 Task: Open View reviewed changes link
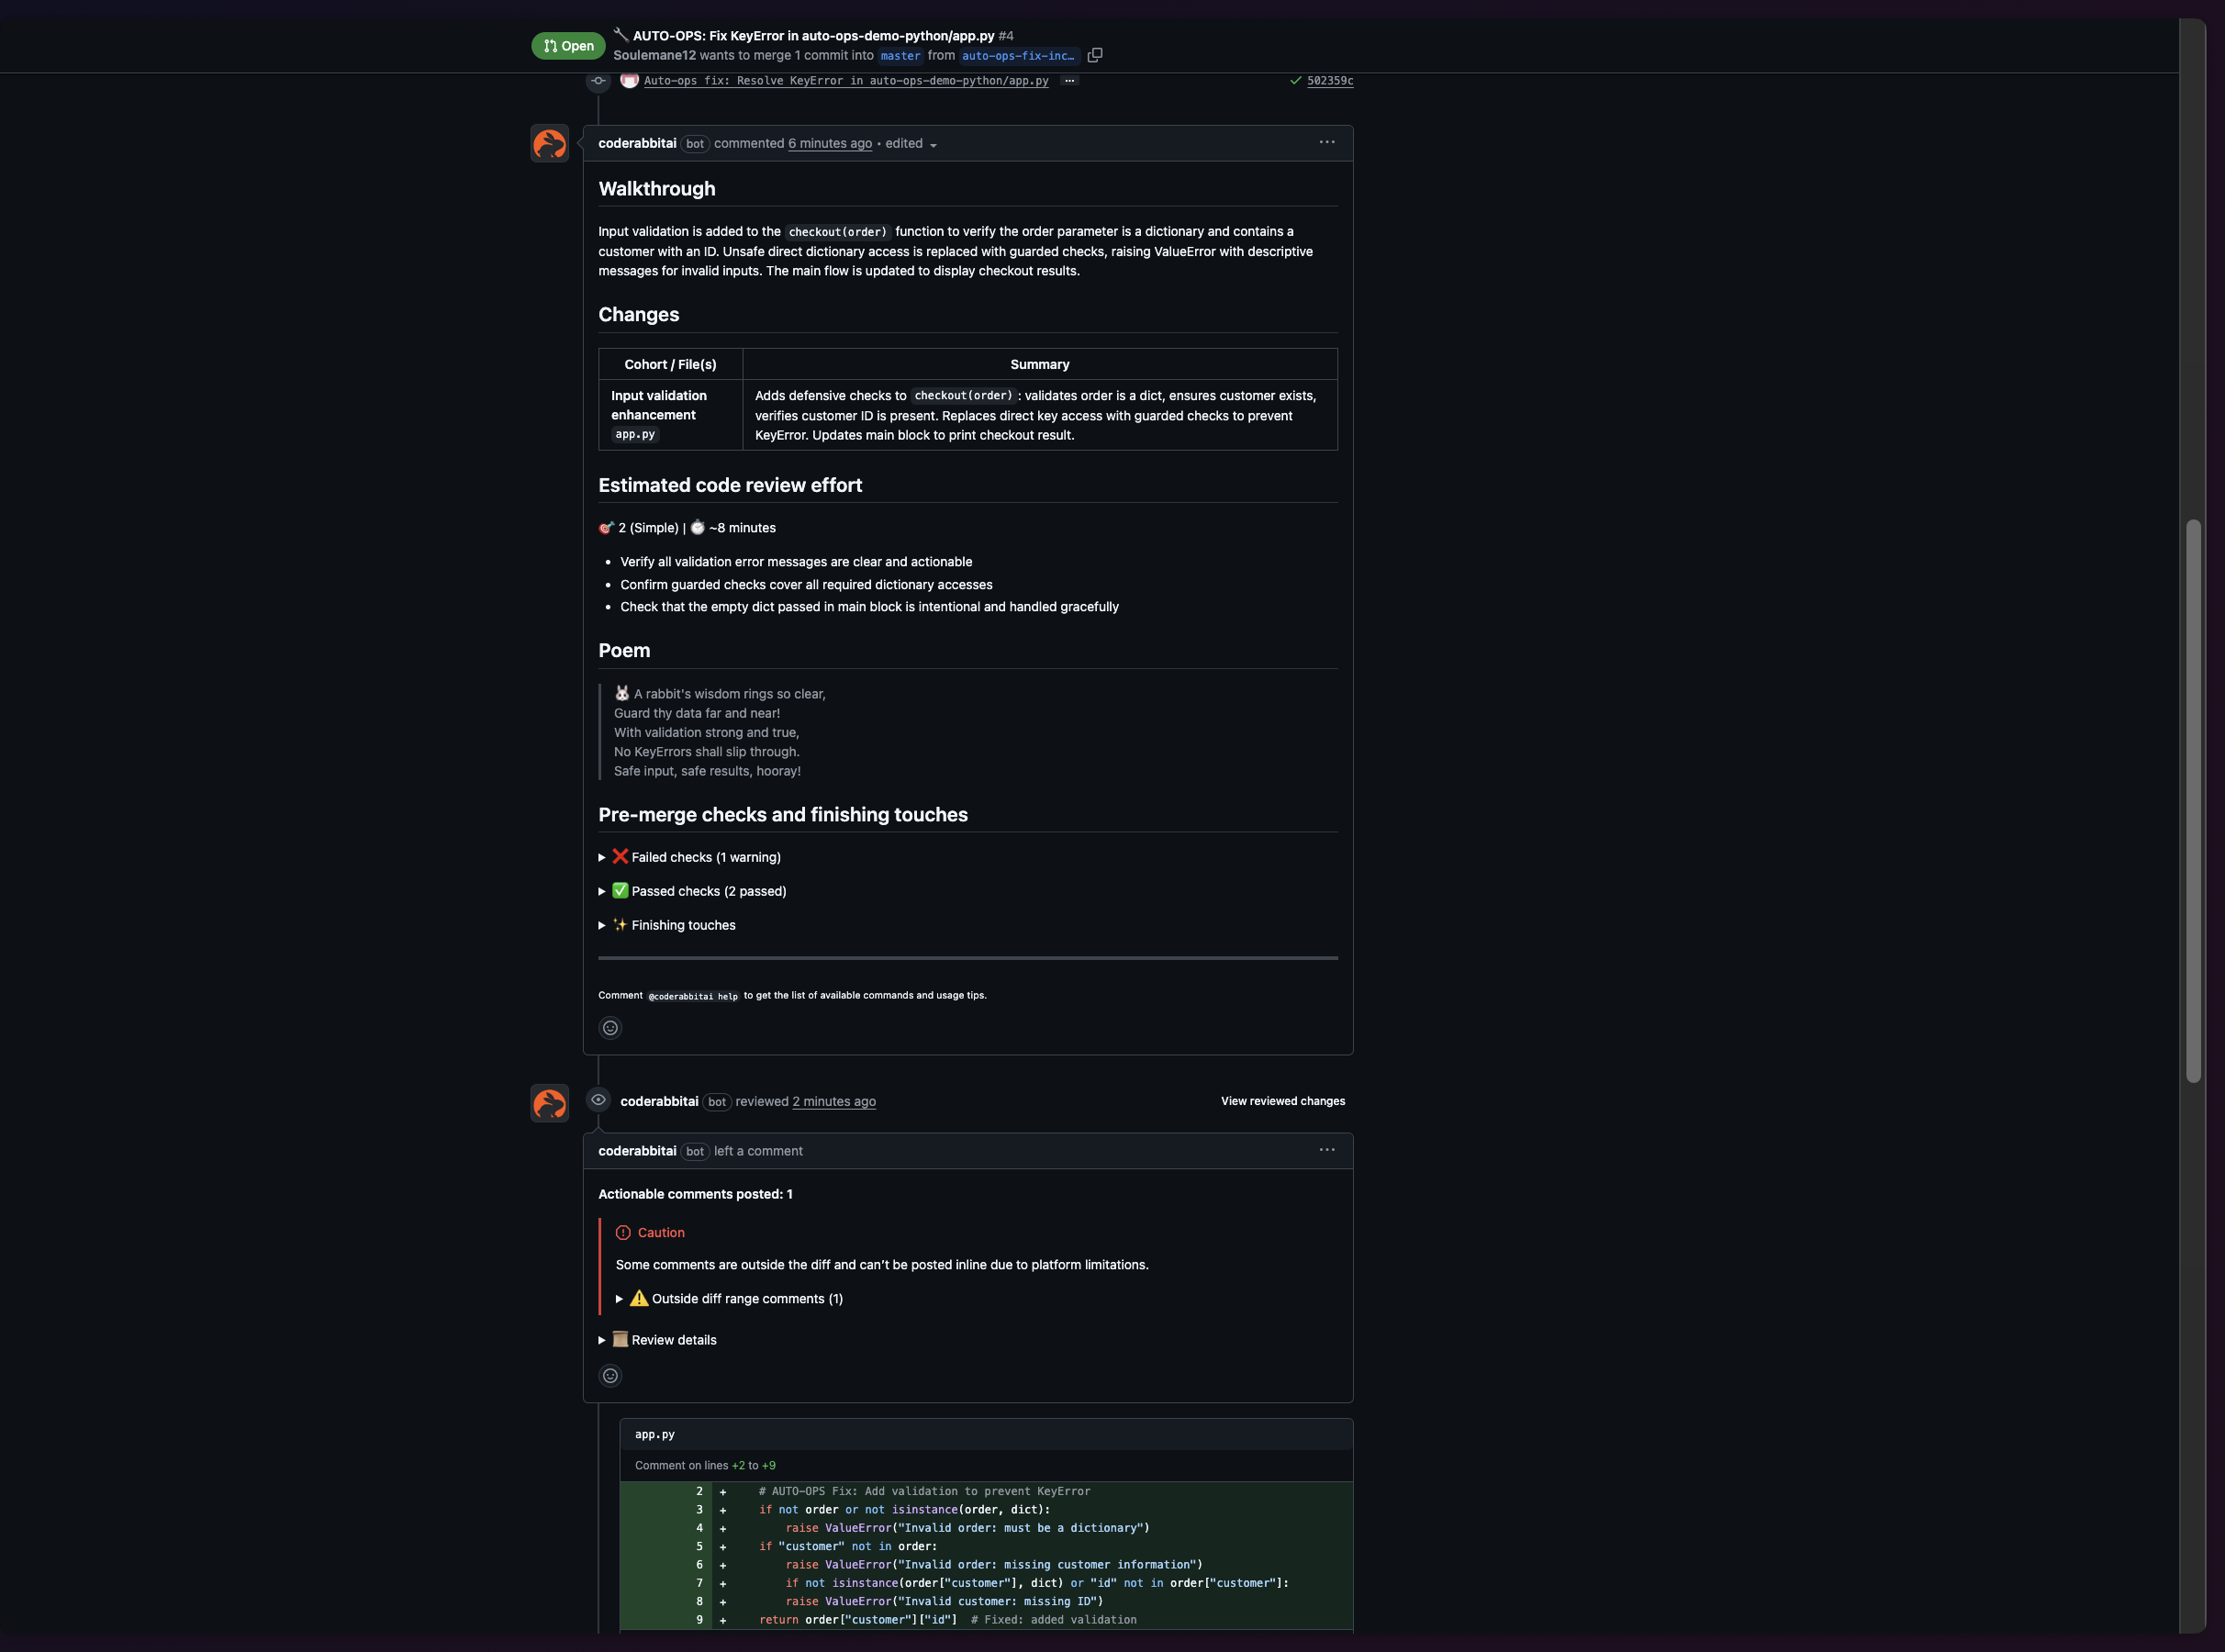pos(1282,1101)
